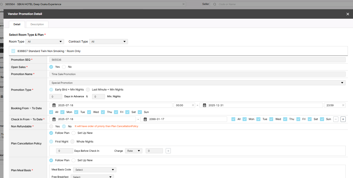Viewport: 353px width, 178px height.
Task: Click the Days in Advance input field
Action: tap(56, 97)
